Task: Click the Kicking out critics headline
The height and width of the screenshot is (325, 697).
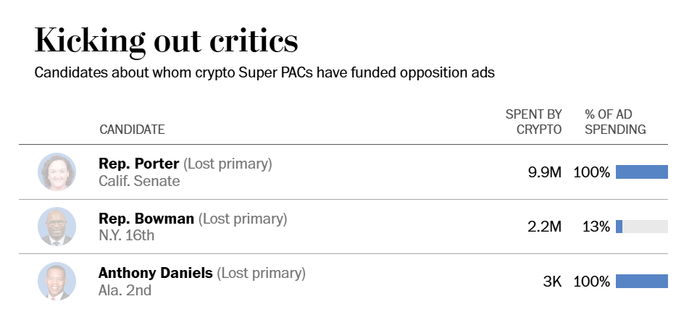Action: [166, 41]
